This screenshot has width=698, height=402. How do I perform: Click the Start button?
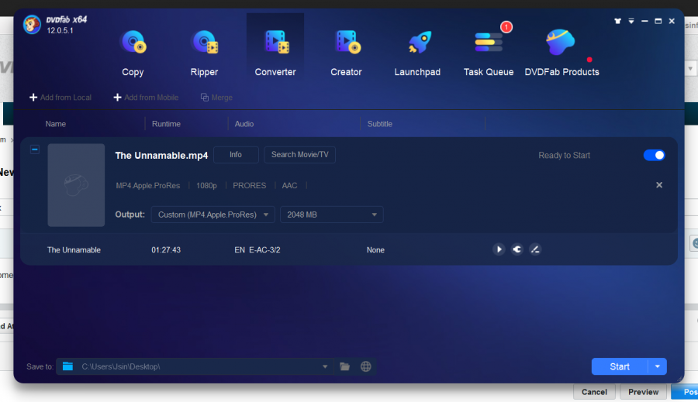click(620, 366)
